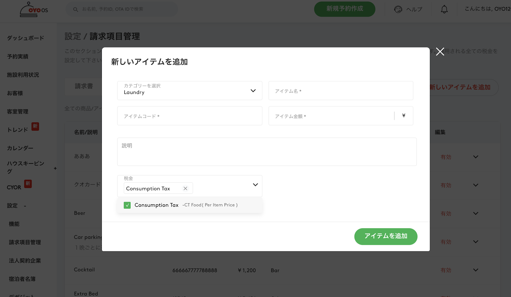Open 法人契約企業 in sidebar
Image resolution: width=511 pixels, height=297 pixels.
[25, 261]
